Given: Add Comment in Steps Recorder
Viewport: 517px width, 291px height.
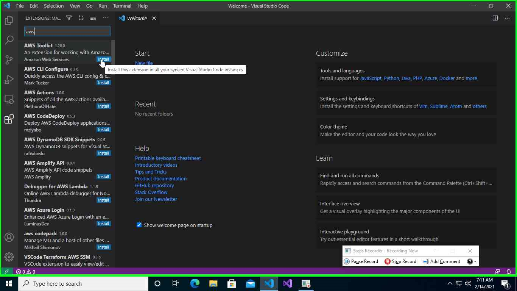Looking at the screenshot, I should coord(442,261).
